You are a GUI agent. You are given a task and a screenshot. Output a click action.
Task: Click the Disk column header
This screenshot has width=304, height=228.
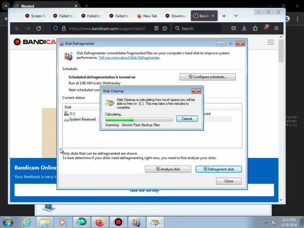pyautogui.click(x=68, y=107)
